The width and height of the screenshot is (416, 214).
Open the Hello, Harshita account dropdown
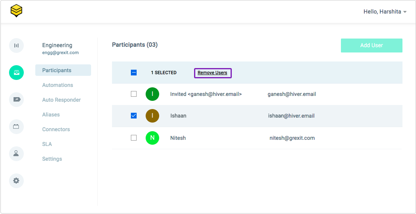(x=385, y=11)
